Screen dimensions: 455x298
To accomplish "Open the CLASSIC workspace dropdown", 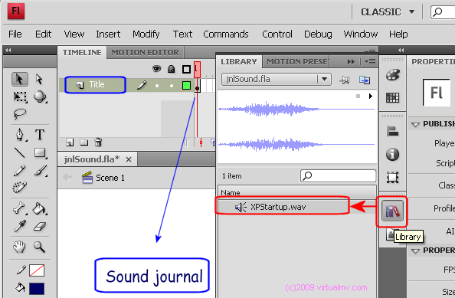I will coord(388,12).
